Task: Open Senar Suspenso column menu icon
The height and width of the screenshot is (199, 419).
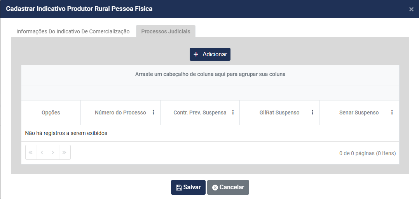Action: [x=392, y=112]
